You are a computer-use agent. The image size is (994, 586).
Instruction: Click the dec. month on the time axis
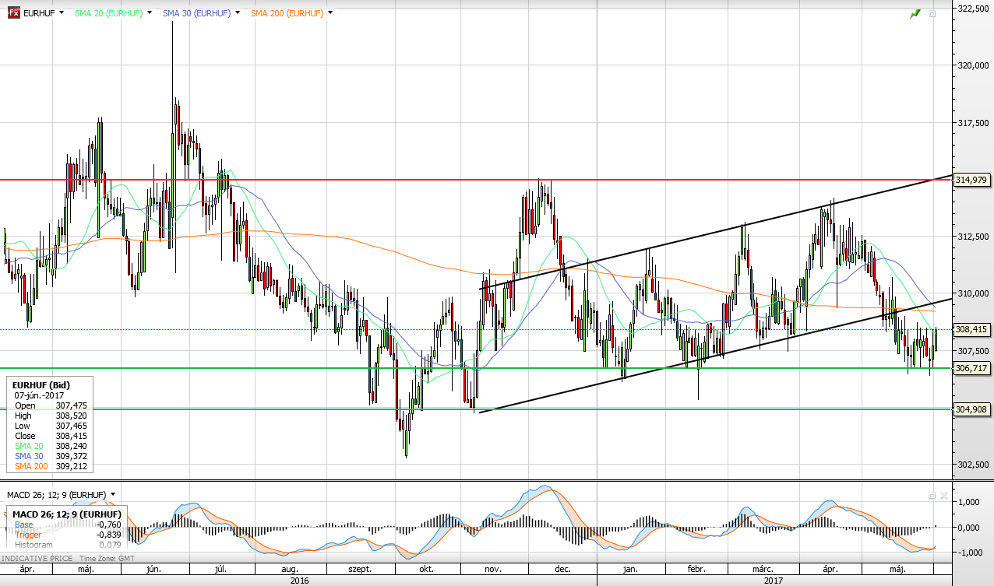coord(562,569)
